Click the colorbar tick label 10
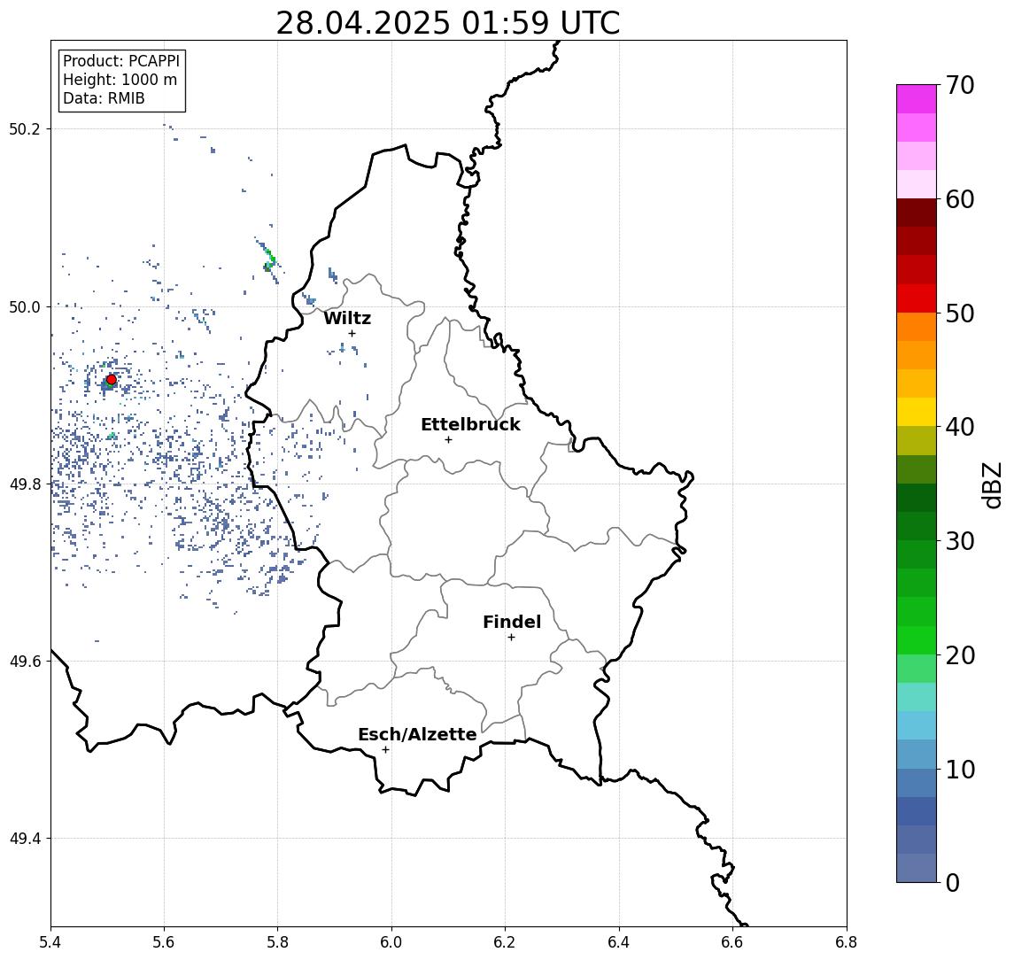 tap(960, 769)
